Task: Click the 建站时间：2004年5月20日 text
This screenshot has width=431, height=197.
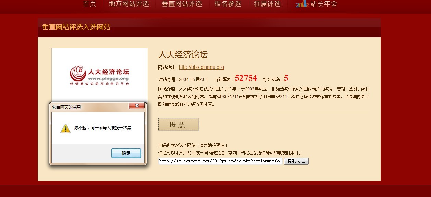Action: click(x=183, y=79)
